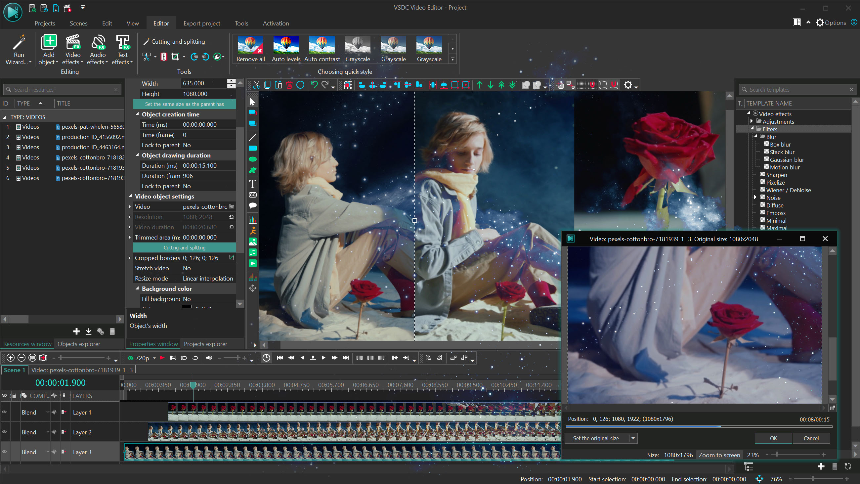This screenshot has width=860, height=484.
Task: Hide Layer 1 with its eye icon
Action: tap(5, 412)
